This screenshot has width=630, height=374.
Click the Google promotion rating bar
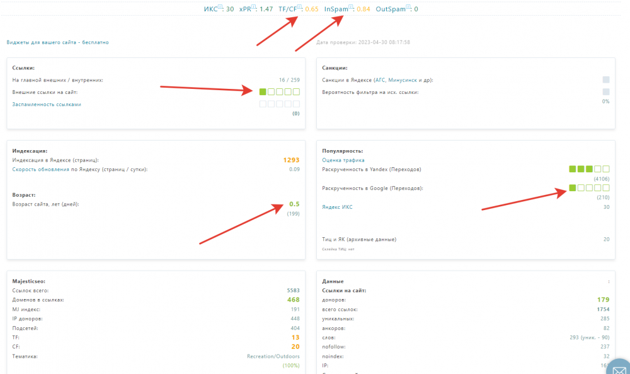point(590,188)
